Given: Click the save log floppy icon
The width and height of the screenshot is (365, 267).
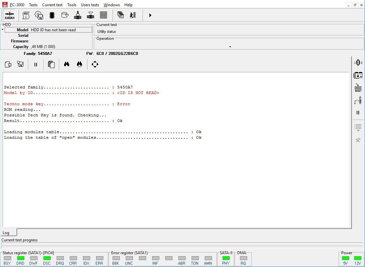Looking at the screenshot, I should tap(20, 64).
